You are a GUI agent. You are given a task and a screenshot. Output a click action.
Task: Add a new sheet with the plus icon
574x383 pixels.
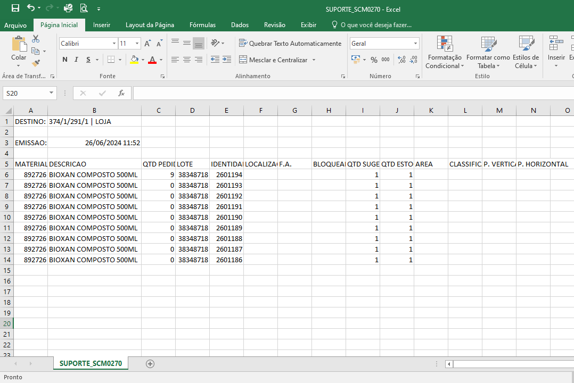[x=150, y=364]
